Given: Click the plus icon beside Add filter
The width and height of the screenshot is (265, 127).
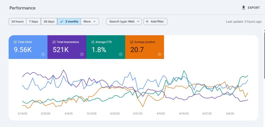Looking at the screenshot, I should click(147, 22).
